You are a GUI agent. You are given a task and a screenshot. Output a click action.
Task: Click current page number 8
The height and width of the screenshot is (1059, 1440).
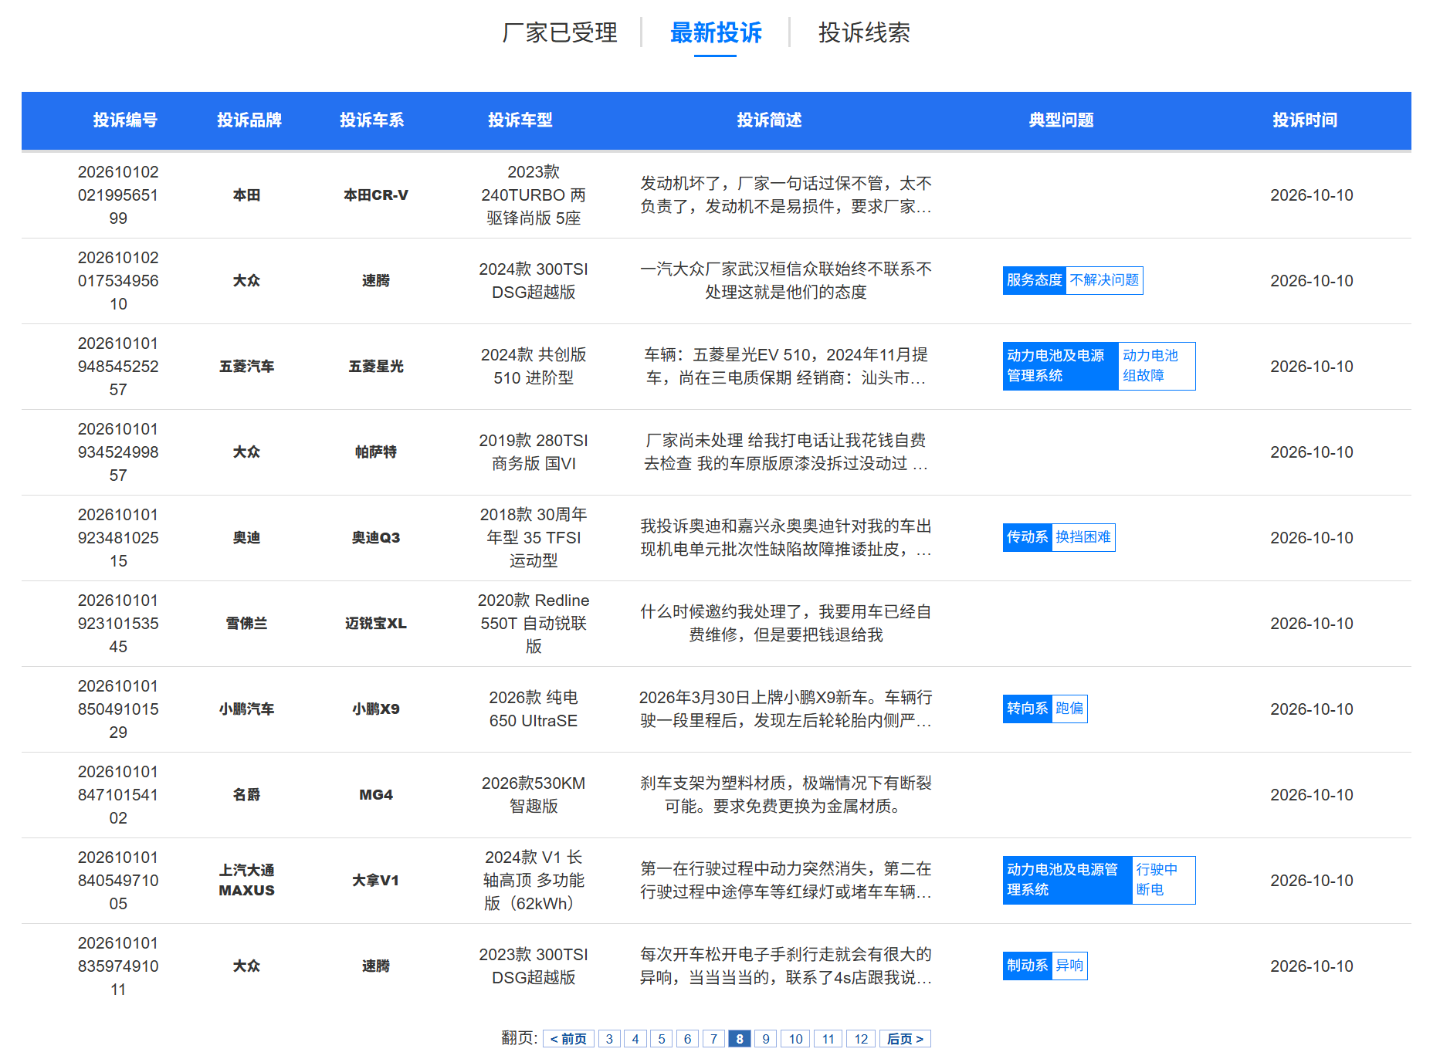pyautogui.click(x=740, y=1039)
